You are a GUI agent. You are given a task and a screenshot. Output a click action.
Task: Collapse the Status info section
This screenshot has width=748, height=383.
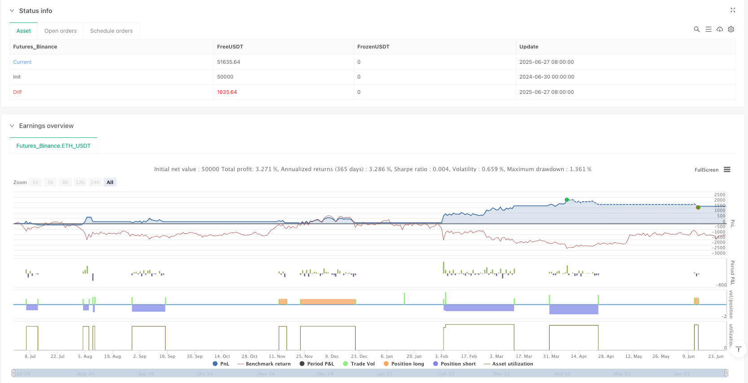point(12,11)
